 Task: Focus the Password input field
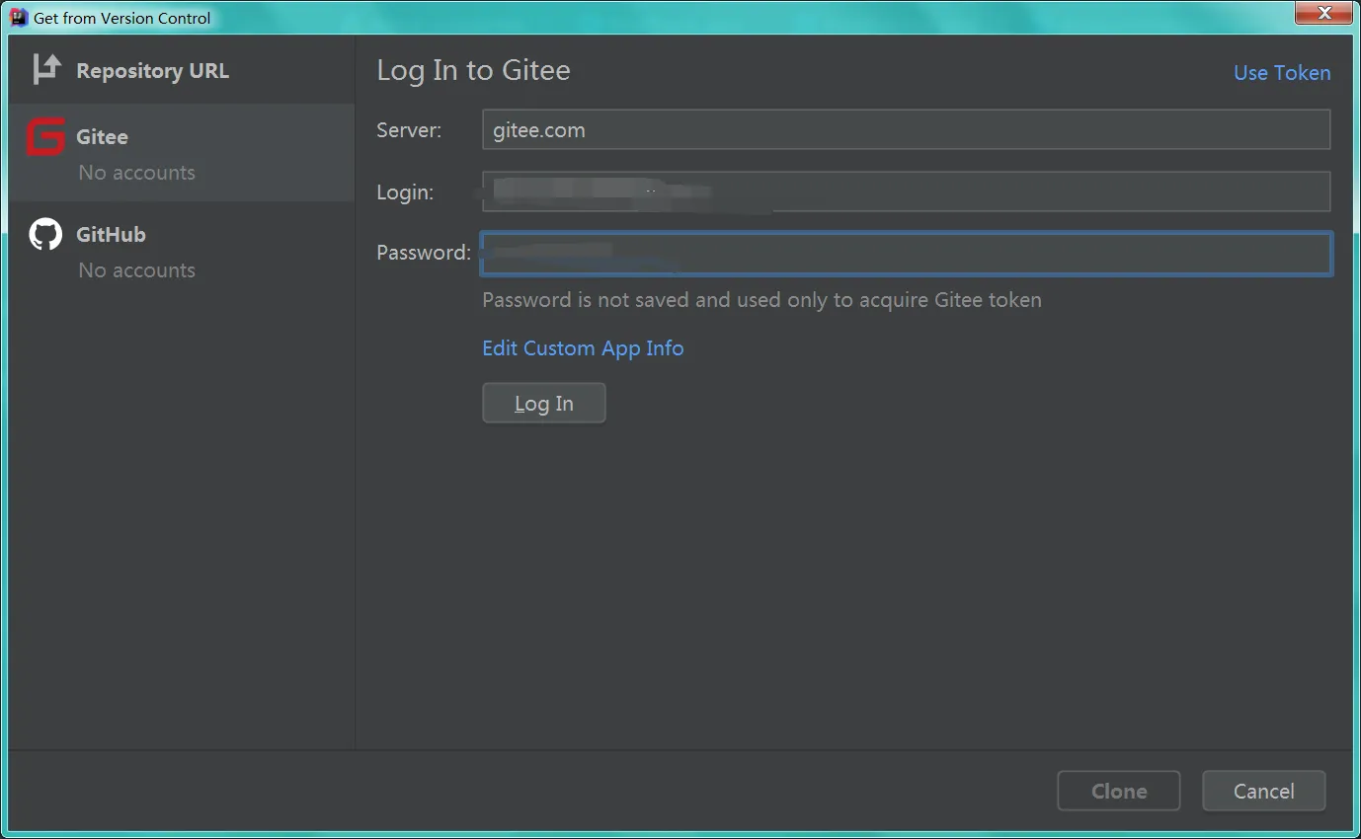(x=906, y=253)
